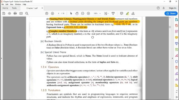Click the '1.2.4 Operators' heading

pos(50,67)
